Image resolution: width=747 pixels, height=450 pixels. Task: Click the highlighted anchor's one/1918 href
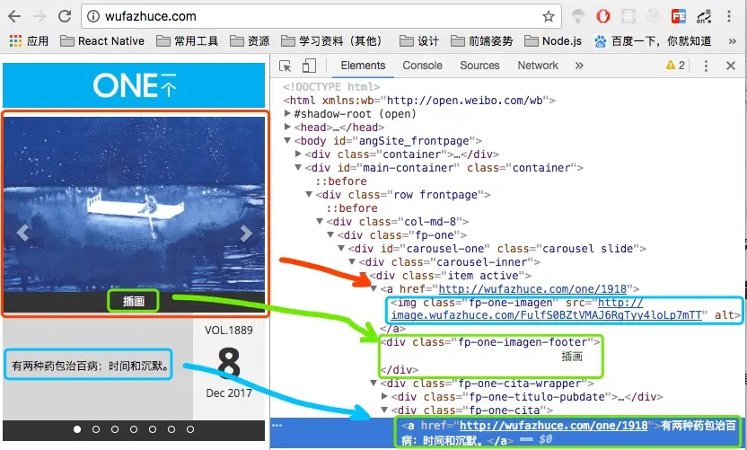click(554, 426)
